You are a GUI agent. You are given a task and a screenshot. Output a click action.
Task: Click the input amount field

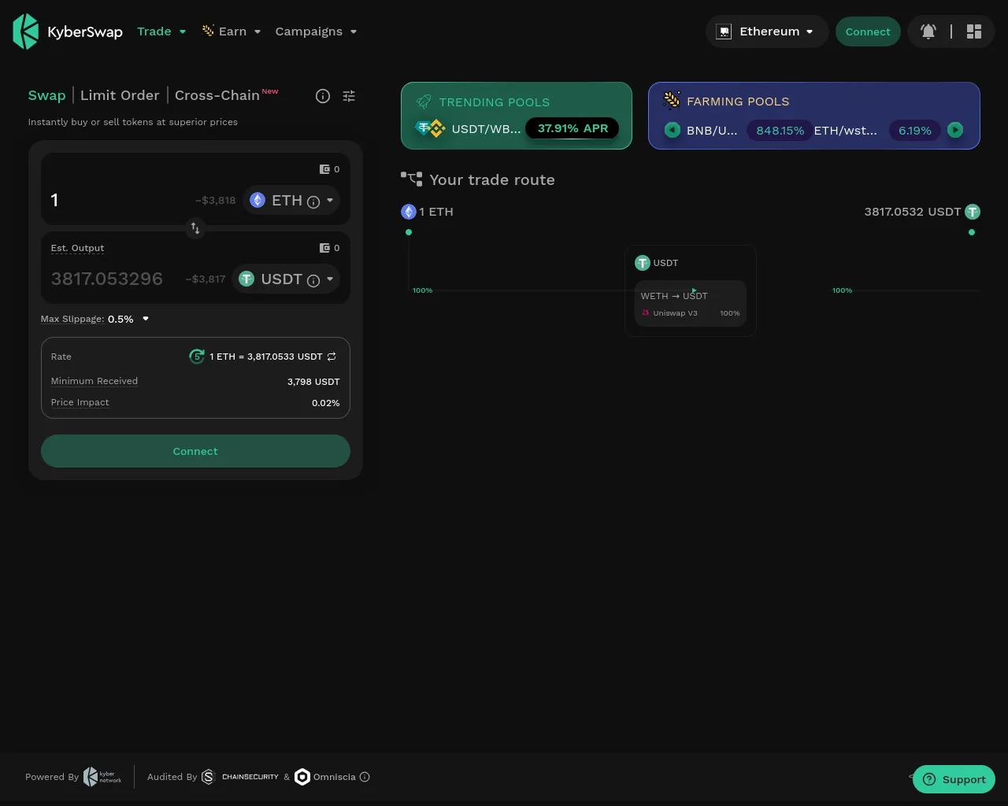[118, 200]
